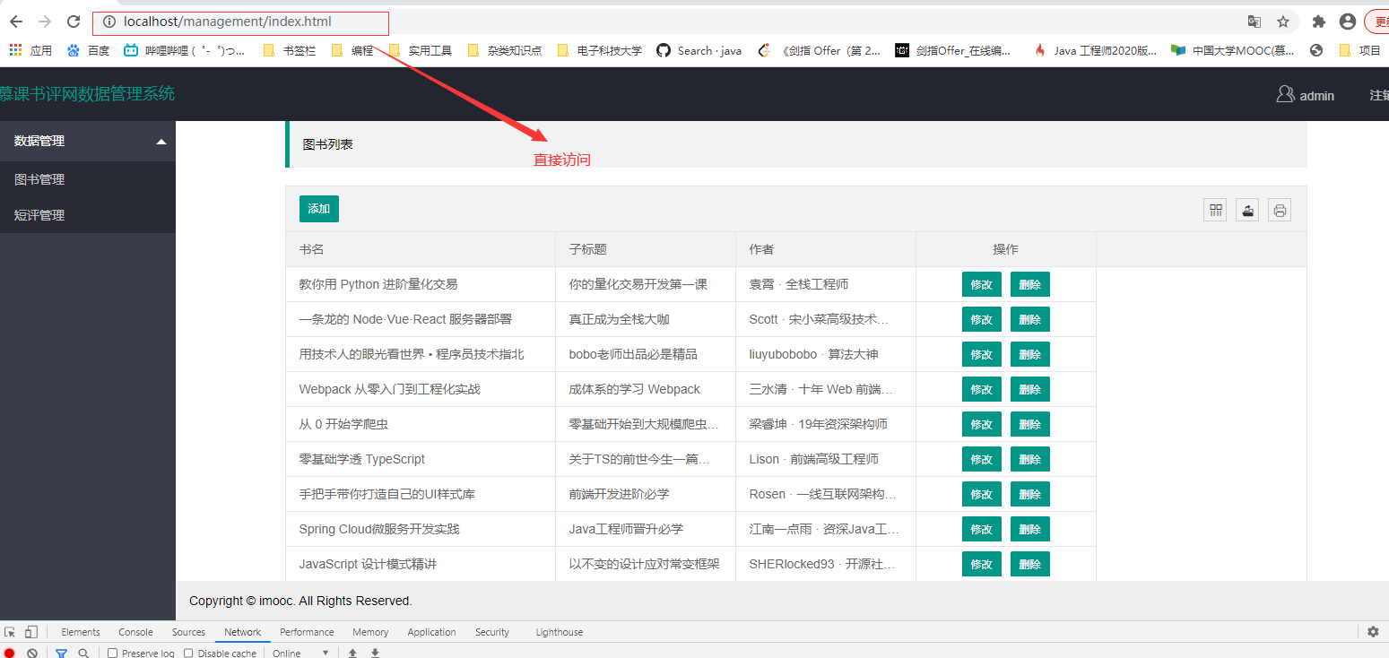This screenshot has height=658, width=1389.
Task: Click 删除 for 从 0 开始学爬虫
Action: point(1030,424)
